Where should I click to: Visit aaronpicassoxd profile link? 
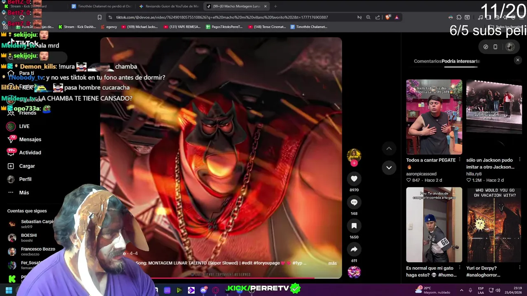tap(421, 174)
